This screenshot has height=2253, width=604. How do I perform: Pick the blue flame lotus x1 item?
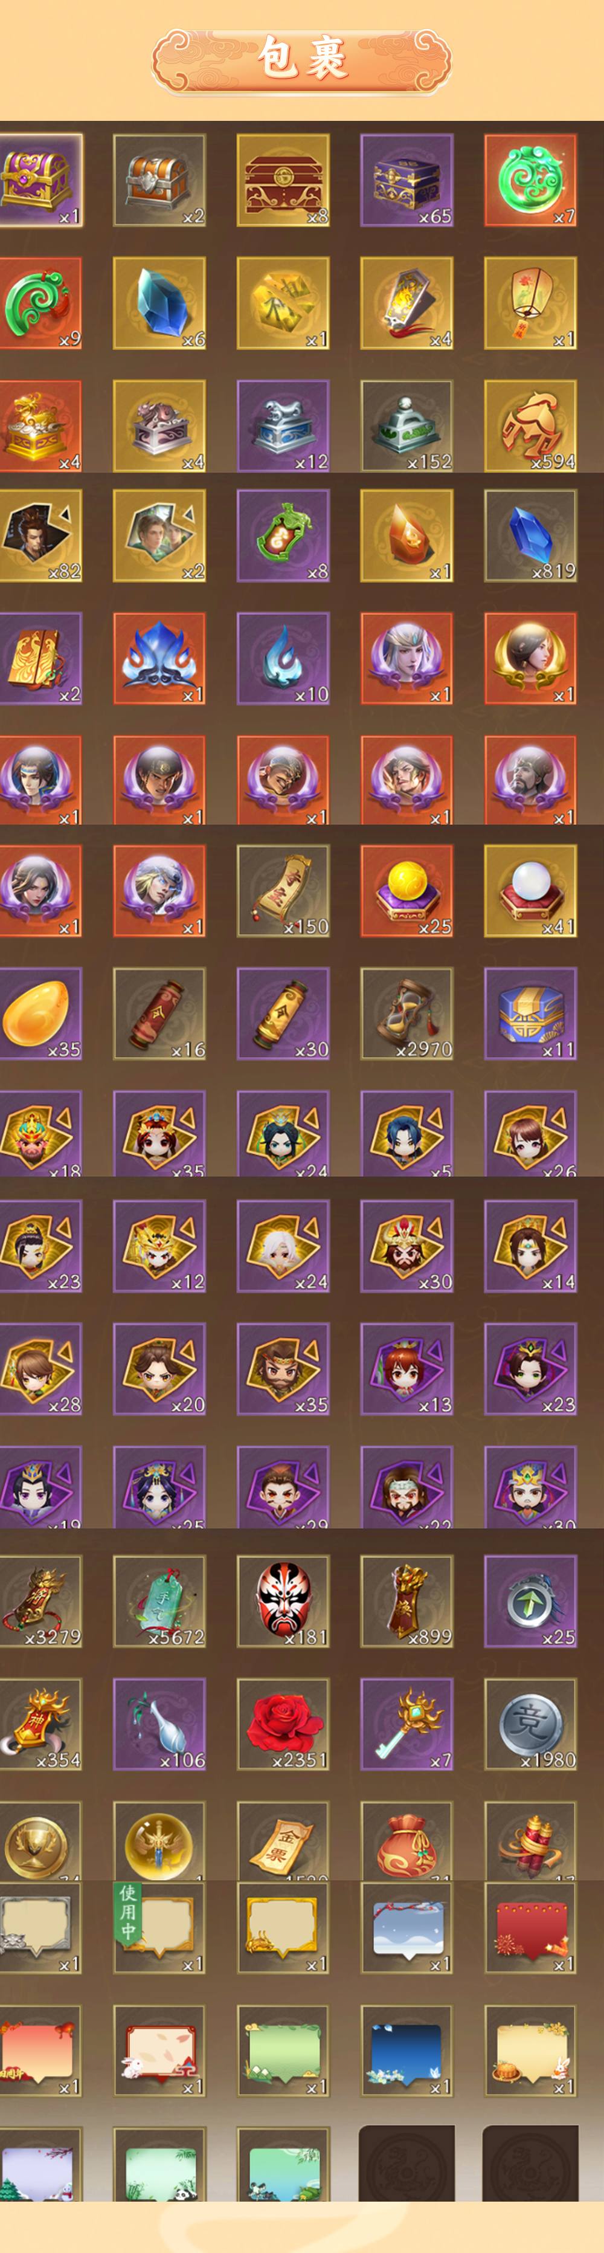tap(159, 659)
